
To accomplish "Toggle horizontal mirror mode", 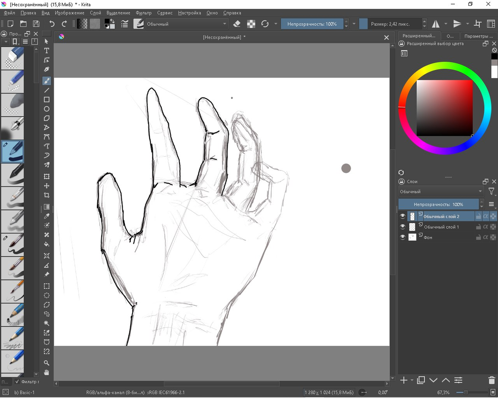I will point(436,24).
